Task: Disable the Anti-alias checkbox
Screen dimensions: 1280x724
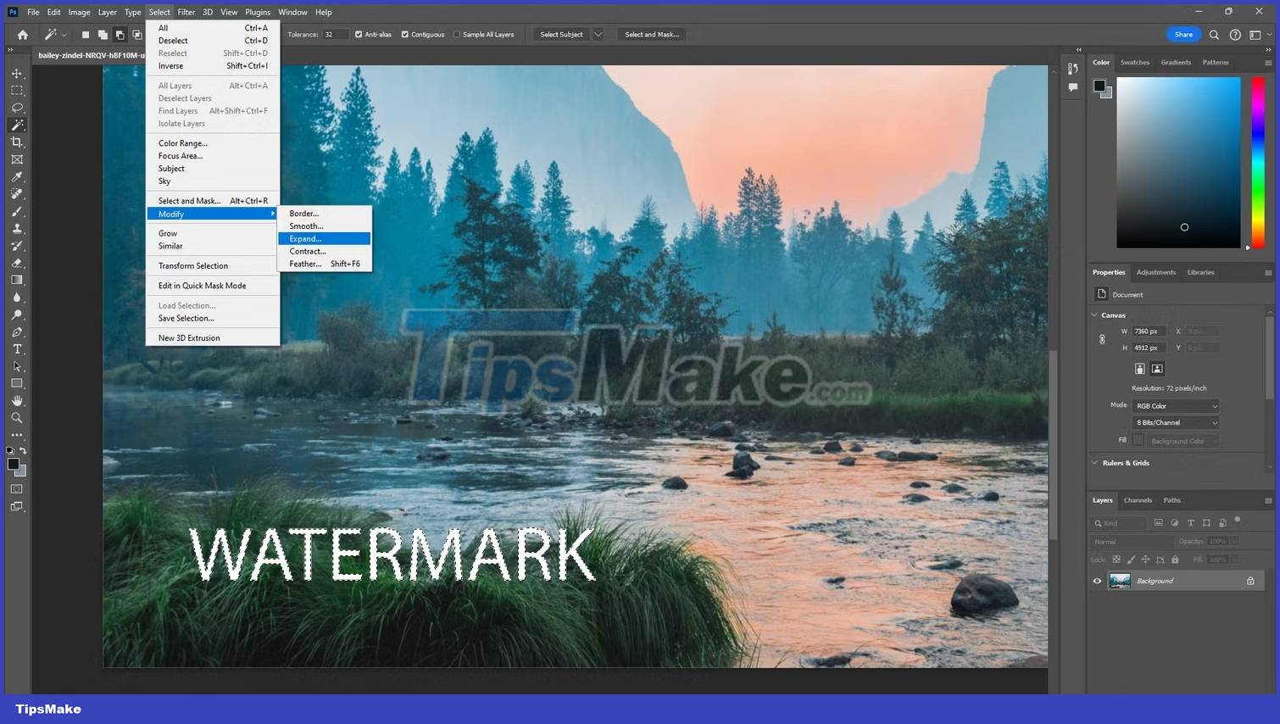Action: tap(359, 34)
